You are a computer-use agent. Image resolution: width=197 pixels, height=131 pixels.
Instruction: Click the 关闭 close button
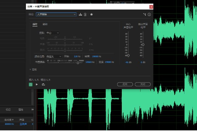[143, 84]
